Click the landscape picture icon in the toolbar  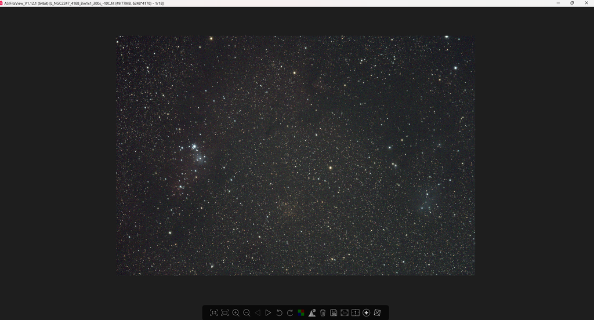point(345,313)
